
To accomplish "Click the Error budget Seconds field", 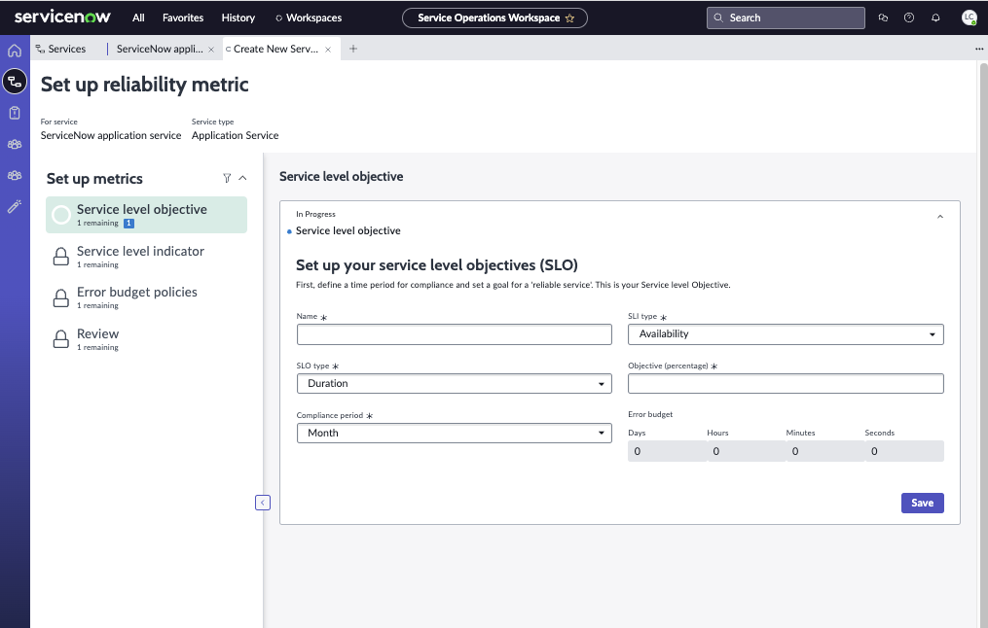I will (x=904, y=451).
